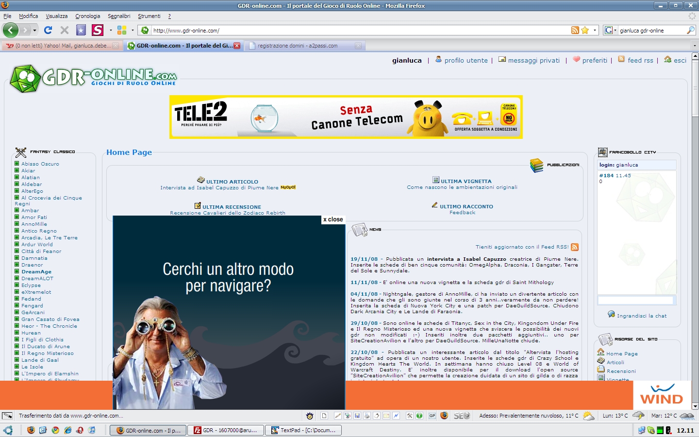Launch Google Chrome from quick launch bar
Image resolution: width=699 pixels, height=437 pixels.
[55, 430]
